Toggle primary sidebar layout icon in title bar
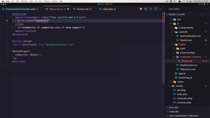This screenshot has height=118, width=210. pos(199,4)
